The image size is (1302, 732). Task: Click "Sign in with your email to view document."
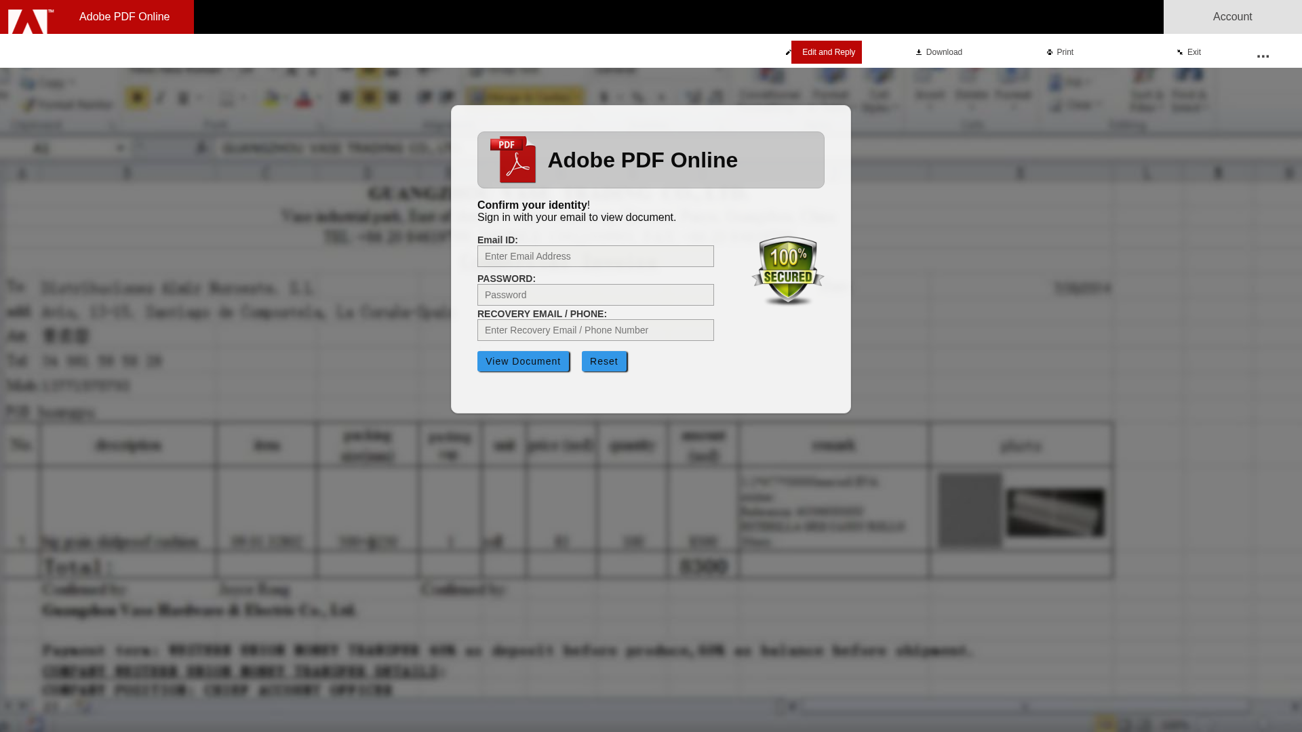click(x=576, y=218)
